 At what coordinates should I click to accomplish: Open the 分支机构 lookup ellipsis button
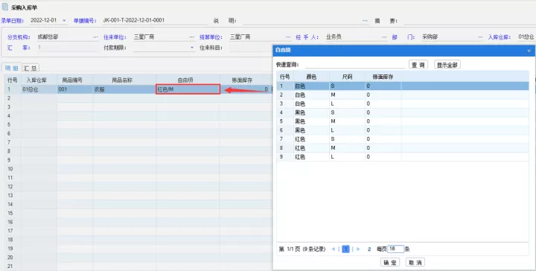point(96,37)
